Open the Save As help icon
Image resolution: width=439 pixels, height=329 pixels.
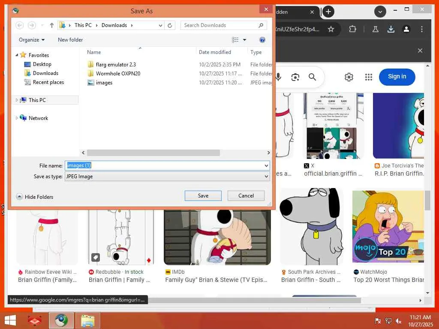tap(262, 40)
